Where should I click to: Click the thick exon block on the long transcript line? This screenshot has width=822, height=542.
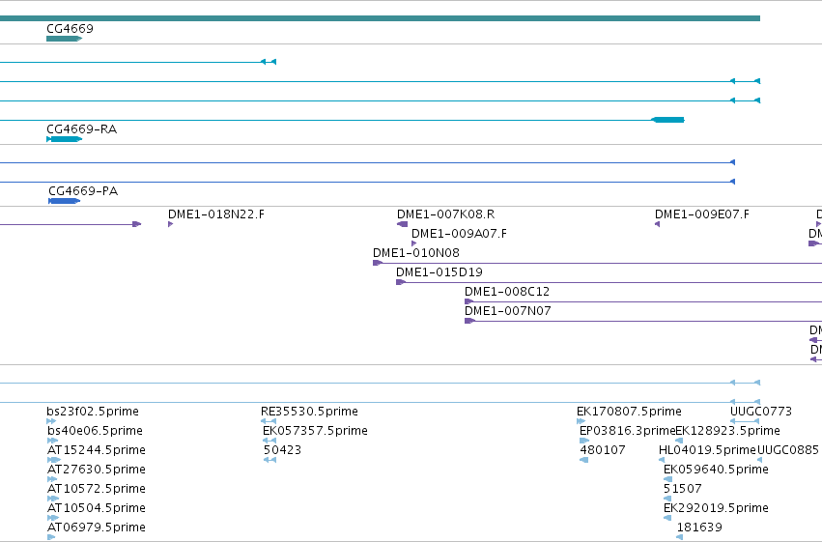pos(667,120)
